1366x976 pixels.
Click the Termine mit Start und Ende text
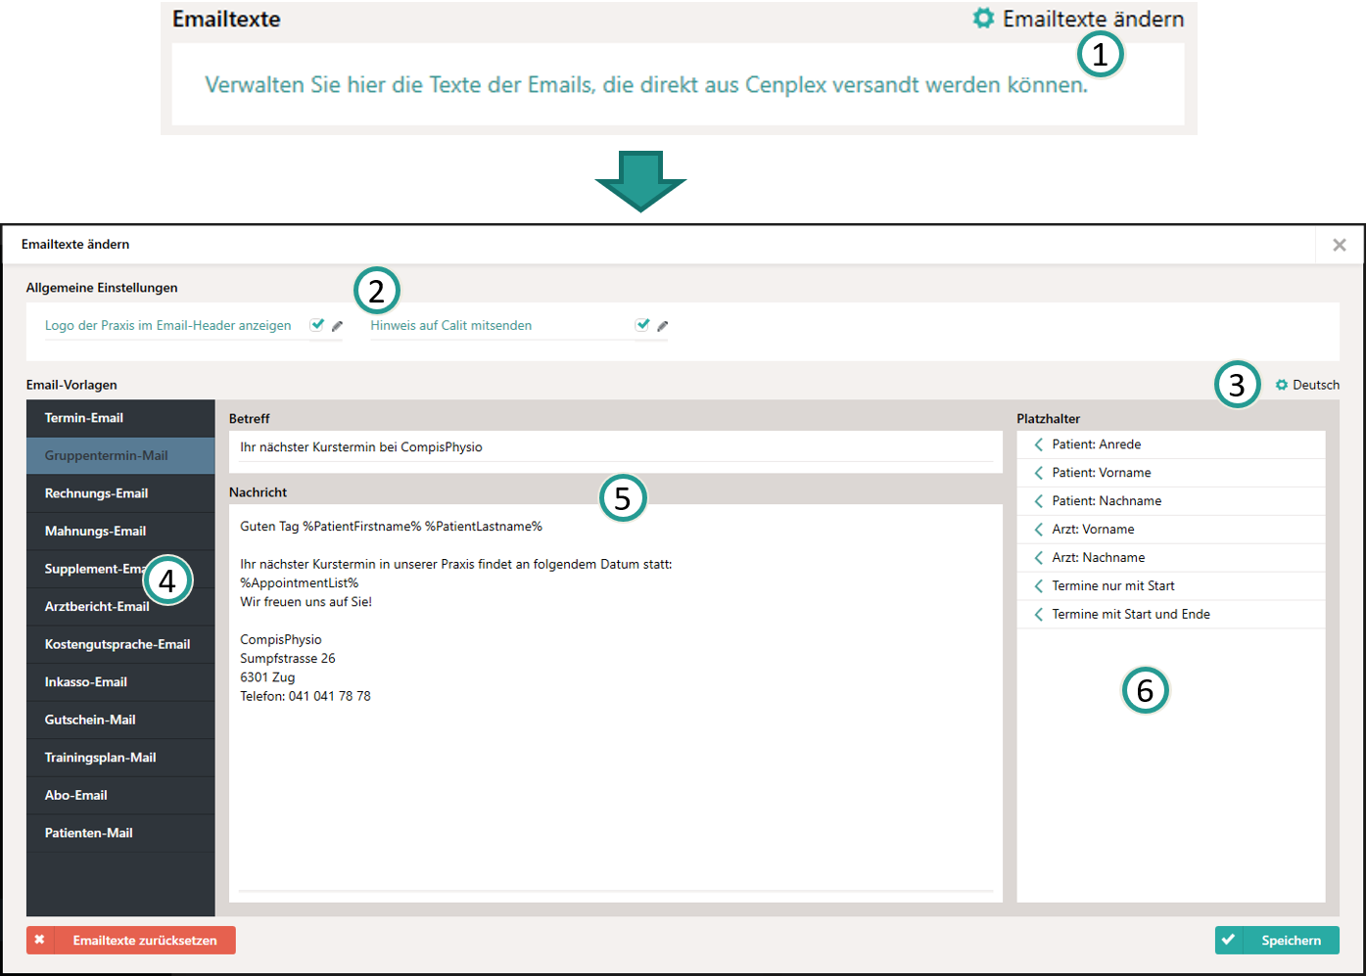pyautogui.click(x=1131, y=615)
